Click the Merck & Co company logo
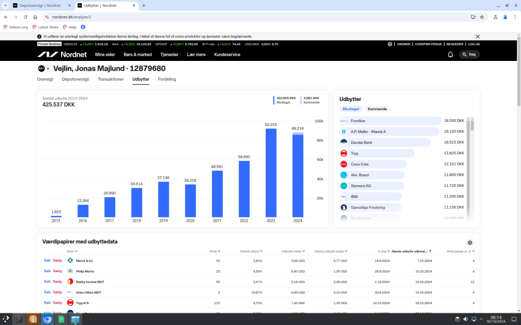521x325 pixels. 70,261
